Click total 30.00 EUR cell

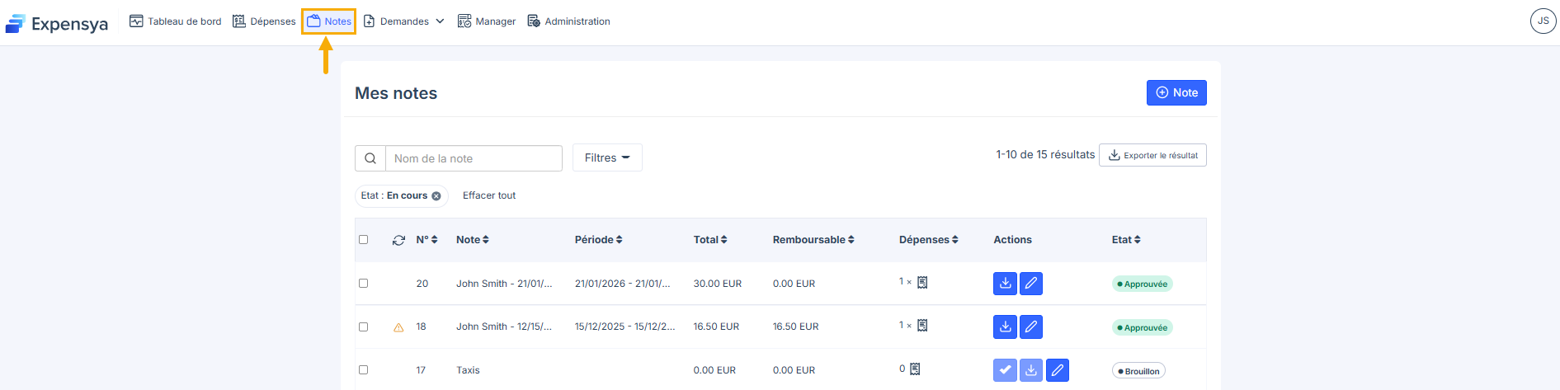click(x=717, y=284)
